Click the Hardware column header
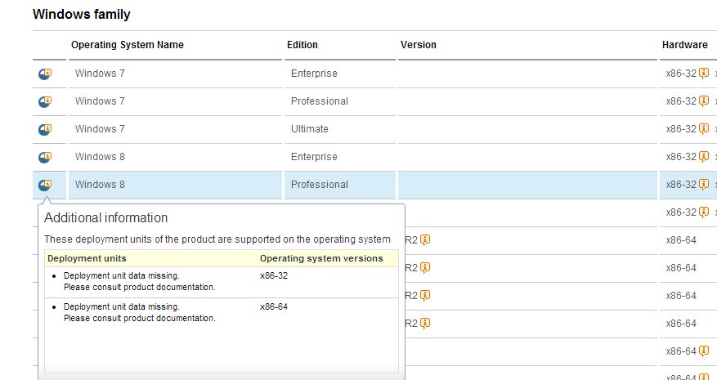This screenshot has height=380, width=717. click(x=684, y=45)
